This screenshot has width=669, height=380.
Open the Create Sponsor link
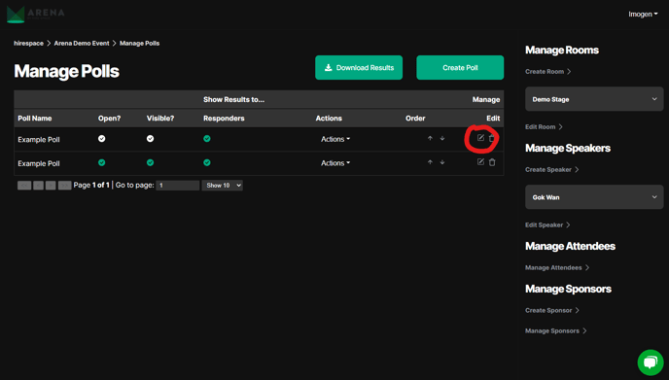pyautogui.click(x=551, y=310)
